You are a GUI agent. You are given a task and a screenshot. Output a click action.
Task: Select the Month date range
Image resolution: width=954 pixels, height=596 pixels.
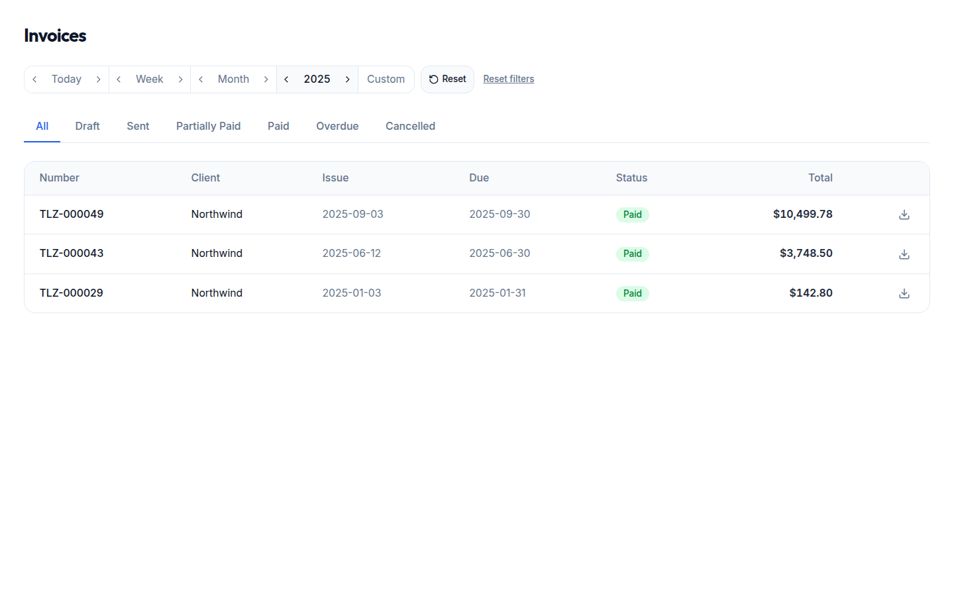[x=234, y=79]
